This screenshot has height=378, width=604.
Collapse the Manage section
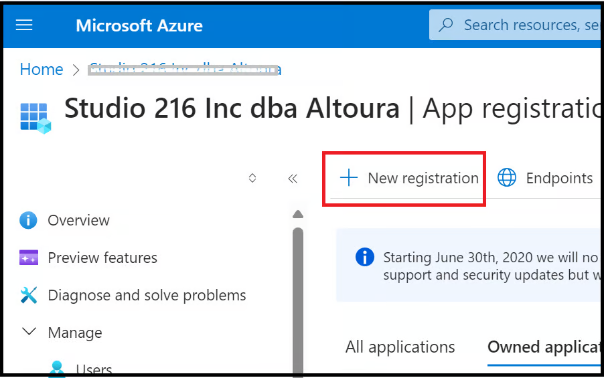pyautogui.click(x=75, y=333)
